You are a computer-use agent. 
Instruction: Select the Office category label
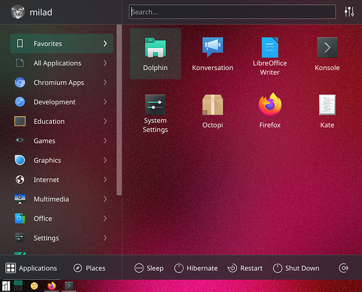point(43,218)
